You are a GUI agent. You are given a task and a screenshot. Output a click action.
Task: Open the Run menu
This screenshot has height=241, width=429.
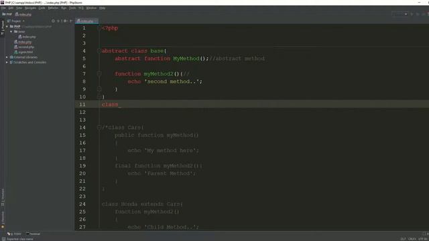[64, 8]
